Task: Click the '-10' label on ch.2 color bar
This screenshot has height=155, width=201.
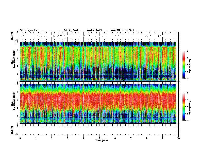Action: (188, 121)
